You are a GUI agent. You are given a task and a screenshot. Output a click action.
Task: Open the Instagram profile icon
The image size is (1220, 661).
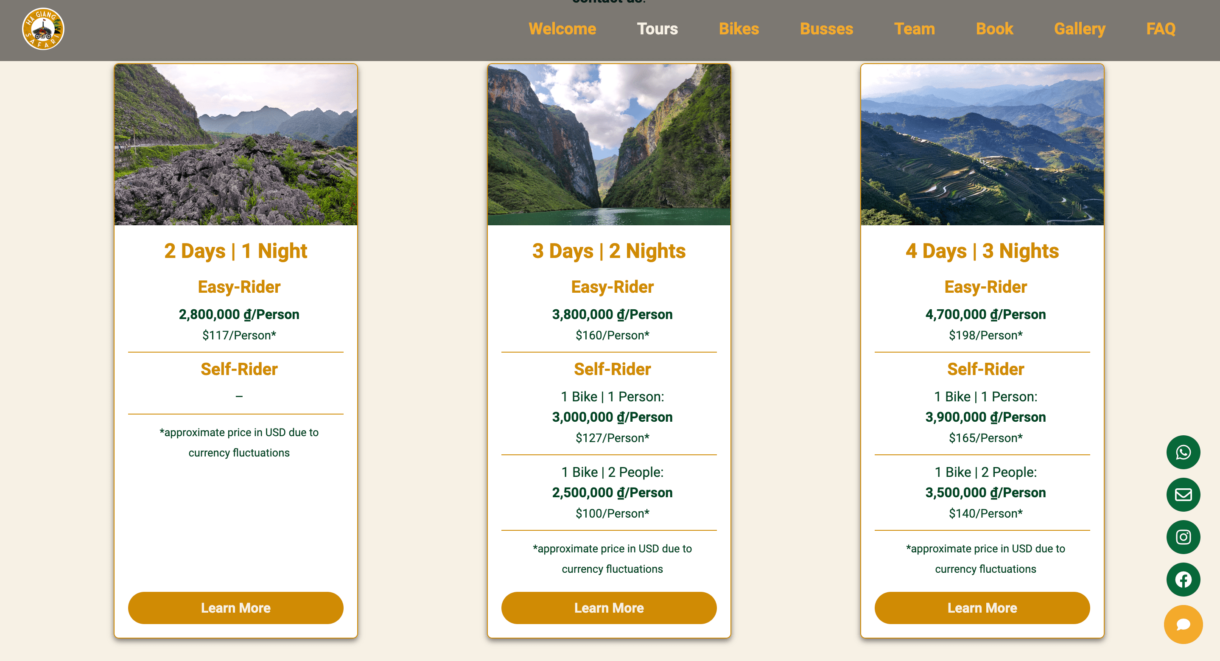point(1183,537)
